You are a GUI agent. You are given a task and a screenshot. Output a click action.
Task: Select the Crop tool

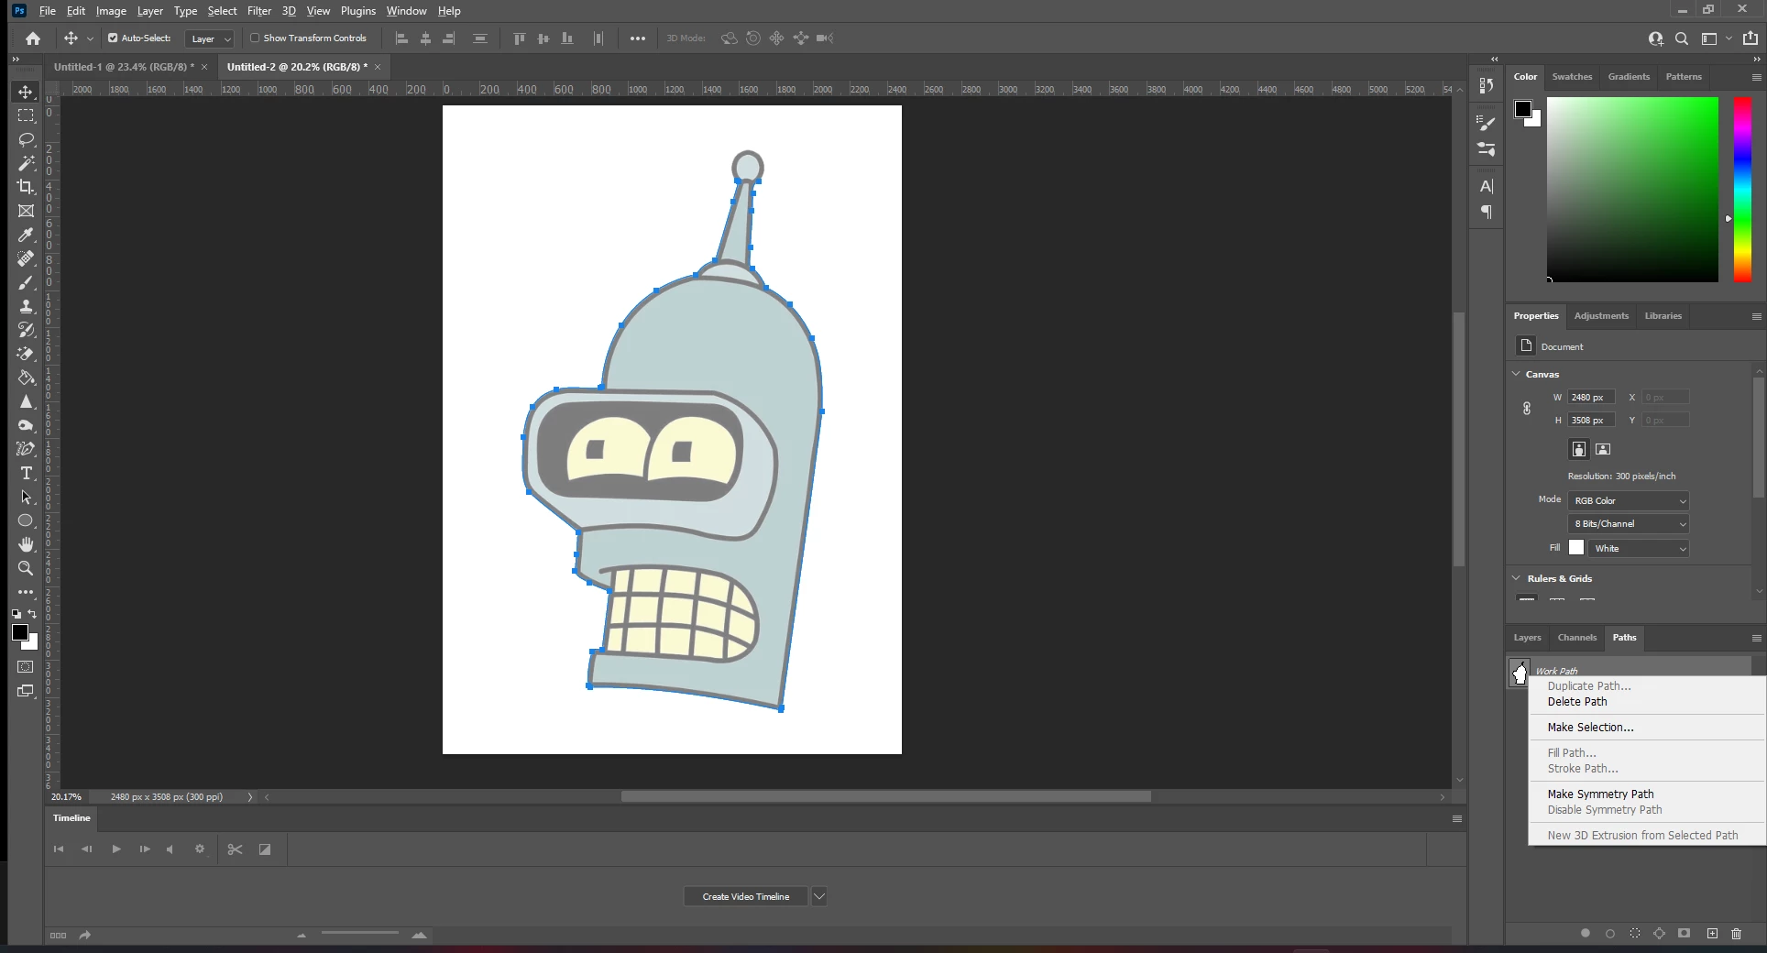click(26, 187)
